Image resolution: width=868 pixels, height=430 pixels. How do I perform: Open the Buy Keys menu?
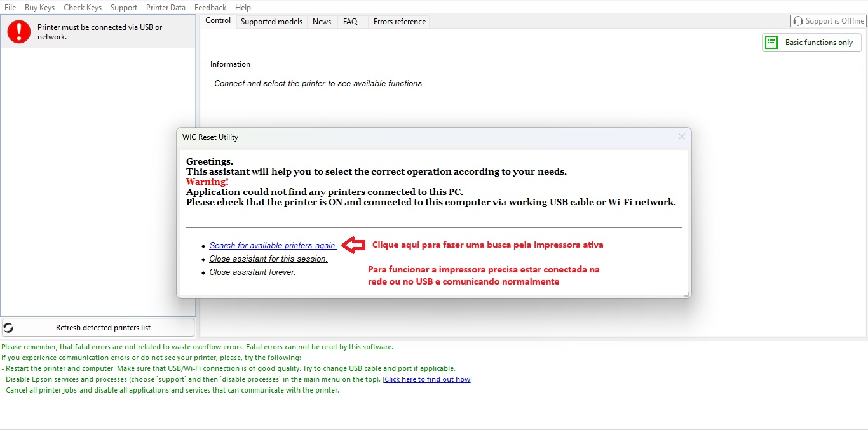coord(39,8)
